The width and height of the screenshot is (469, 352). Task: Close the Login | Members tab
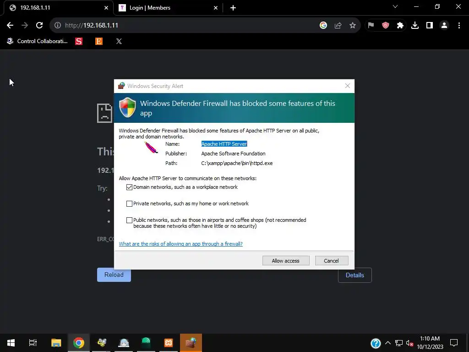(216, 8)
